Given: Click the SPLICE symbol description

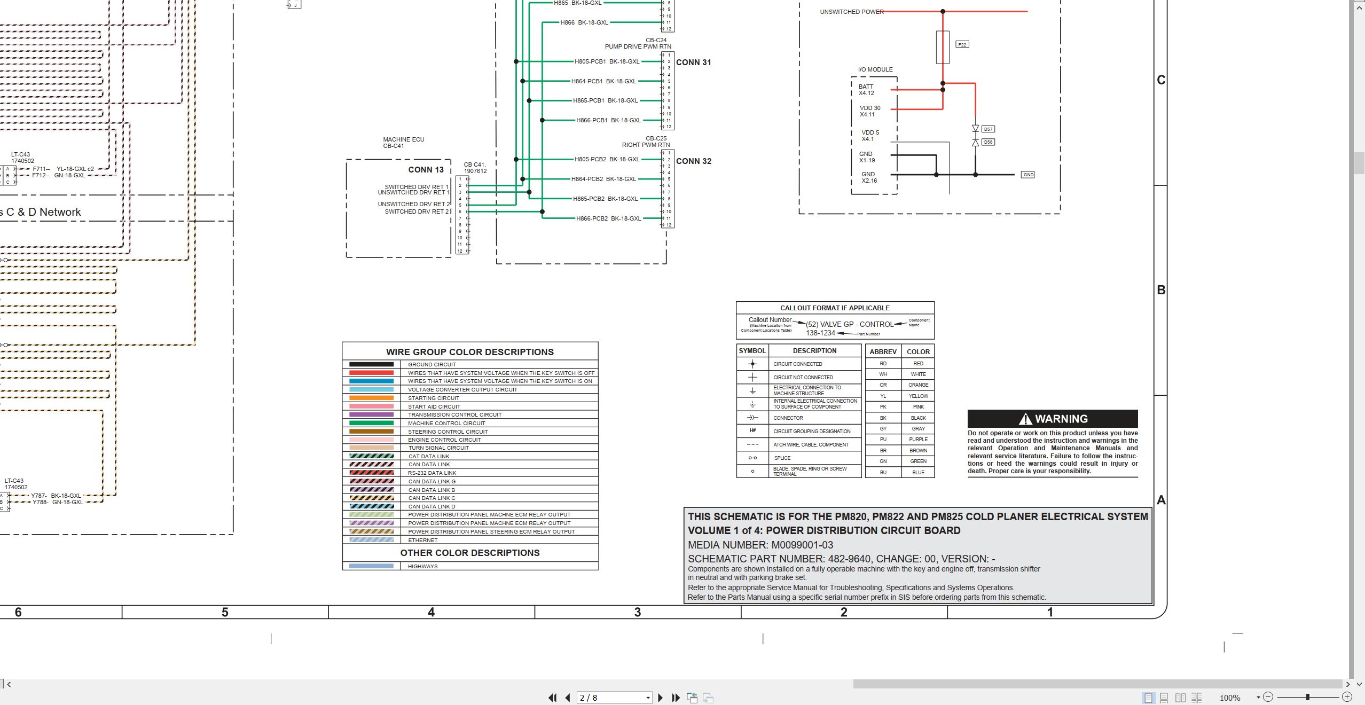Looking at the screenshot, I should point(782,458).
